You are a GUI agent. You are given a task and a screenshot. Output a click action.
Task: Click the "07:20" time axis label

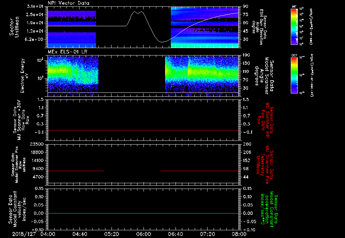[x=207, y=234]
